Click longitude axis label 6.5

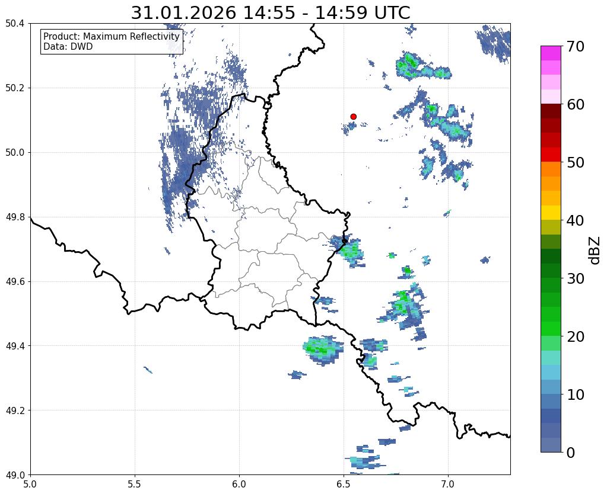(x=344, y=484)
